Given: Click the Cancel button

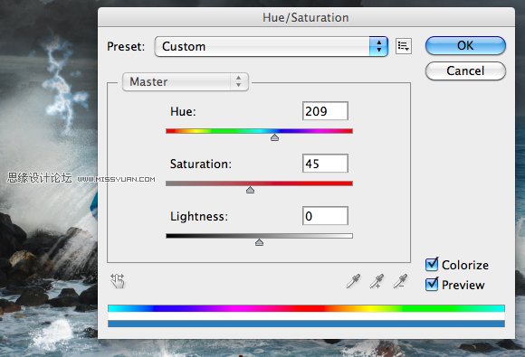Looking at the screenshot, I should 465,70.
